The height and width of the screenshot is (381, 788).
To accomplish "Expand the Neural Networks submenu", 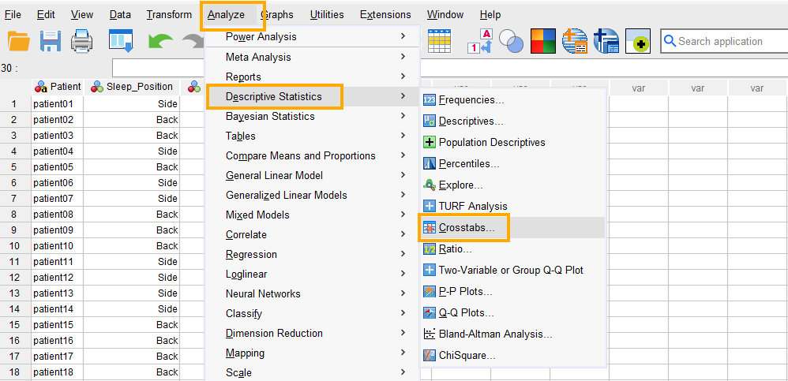I will point(312,293).
